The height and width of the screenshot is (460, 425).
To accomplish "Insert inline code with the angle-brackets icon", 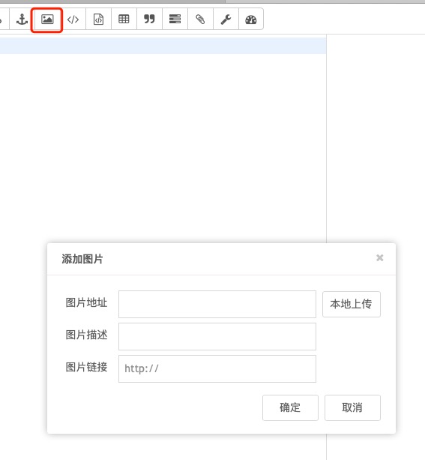I will click(73, 20).
